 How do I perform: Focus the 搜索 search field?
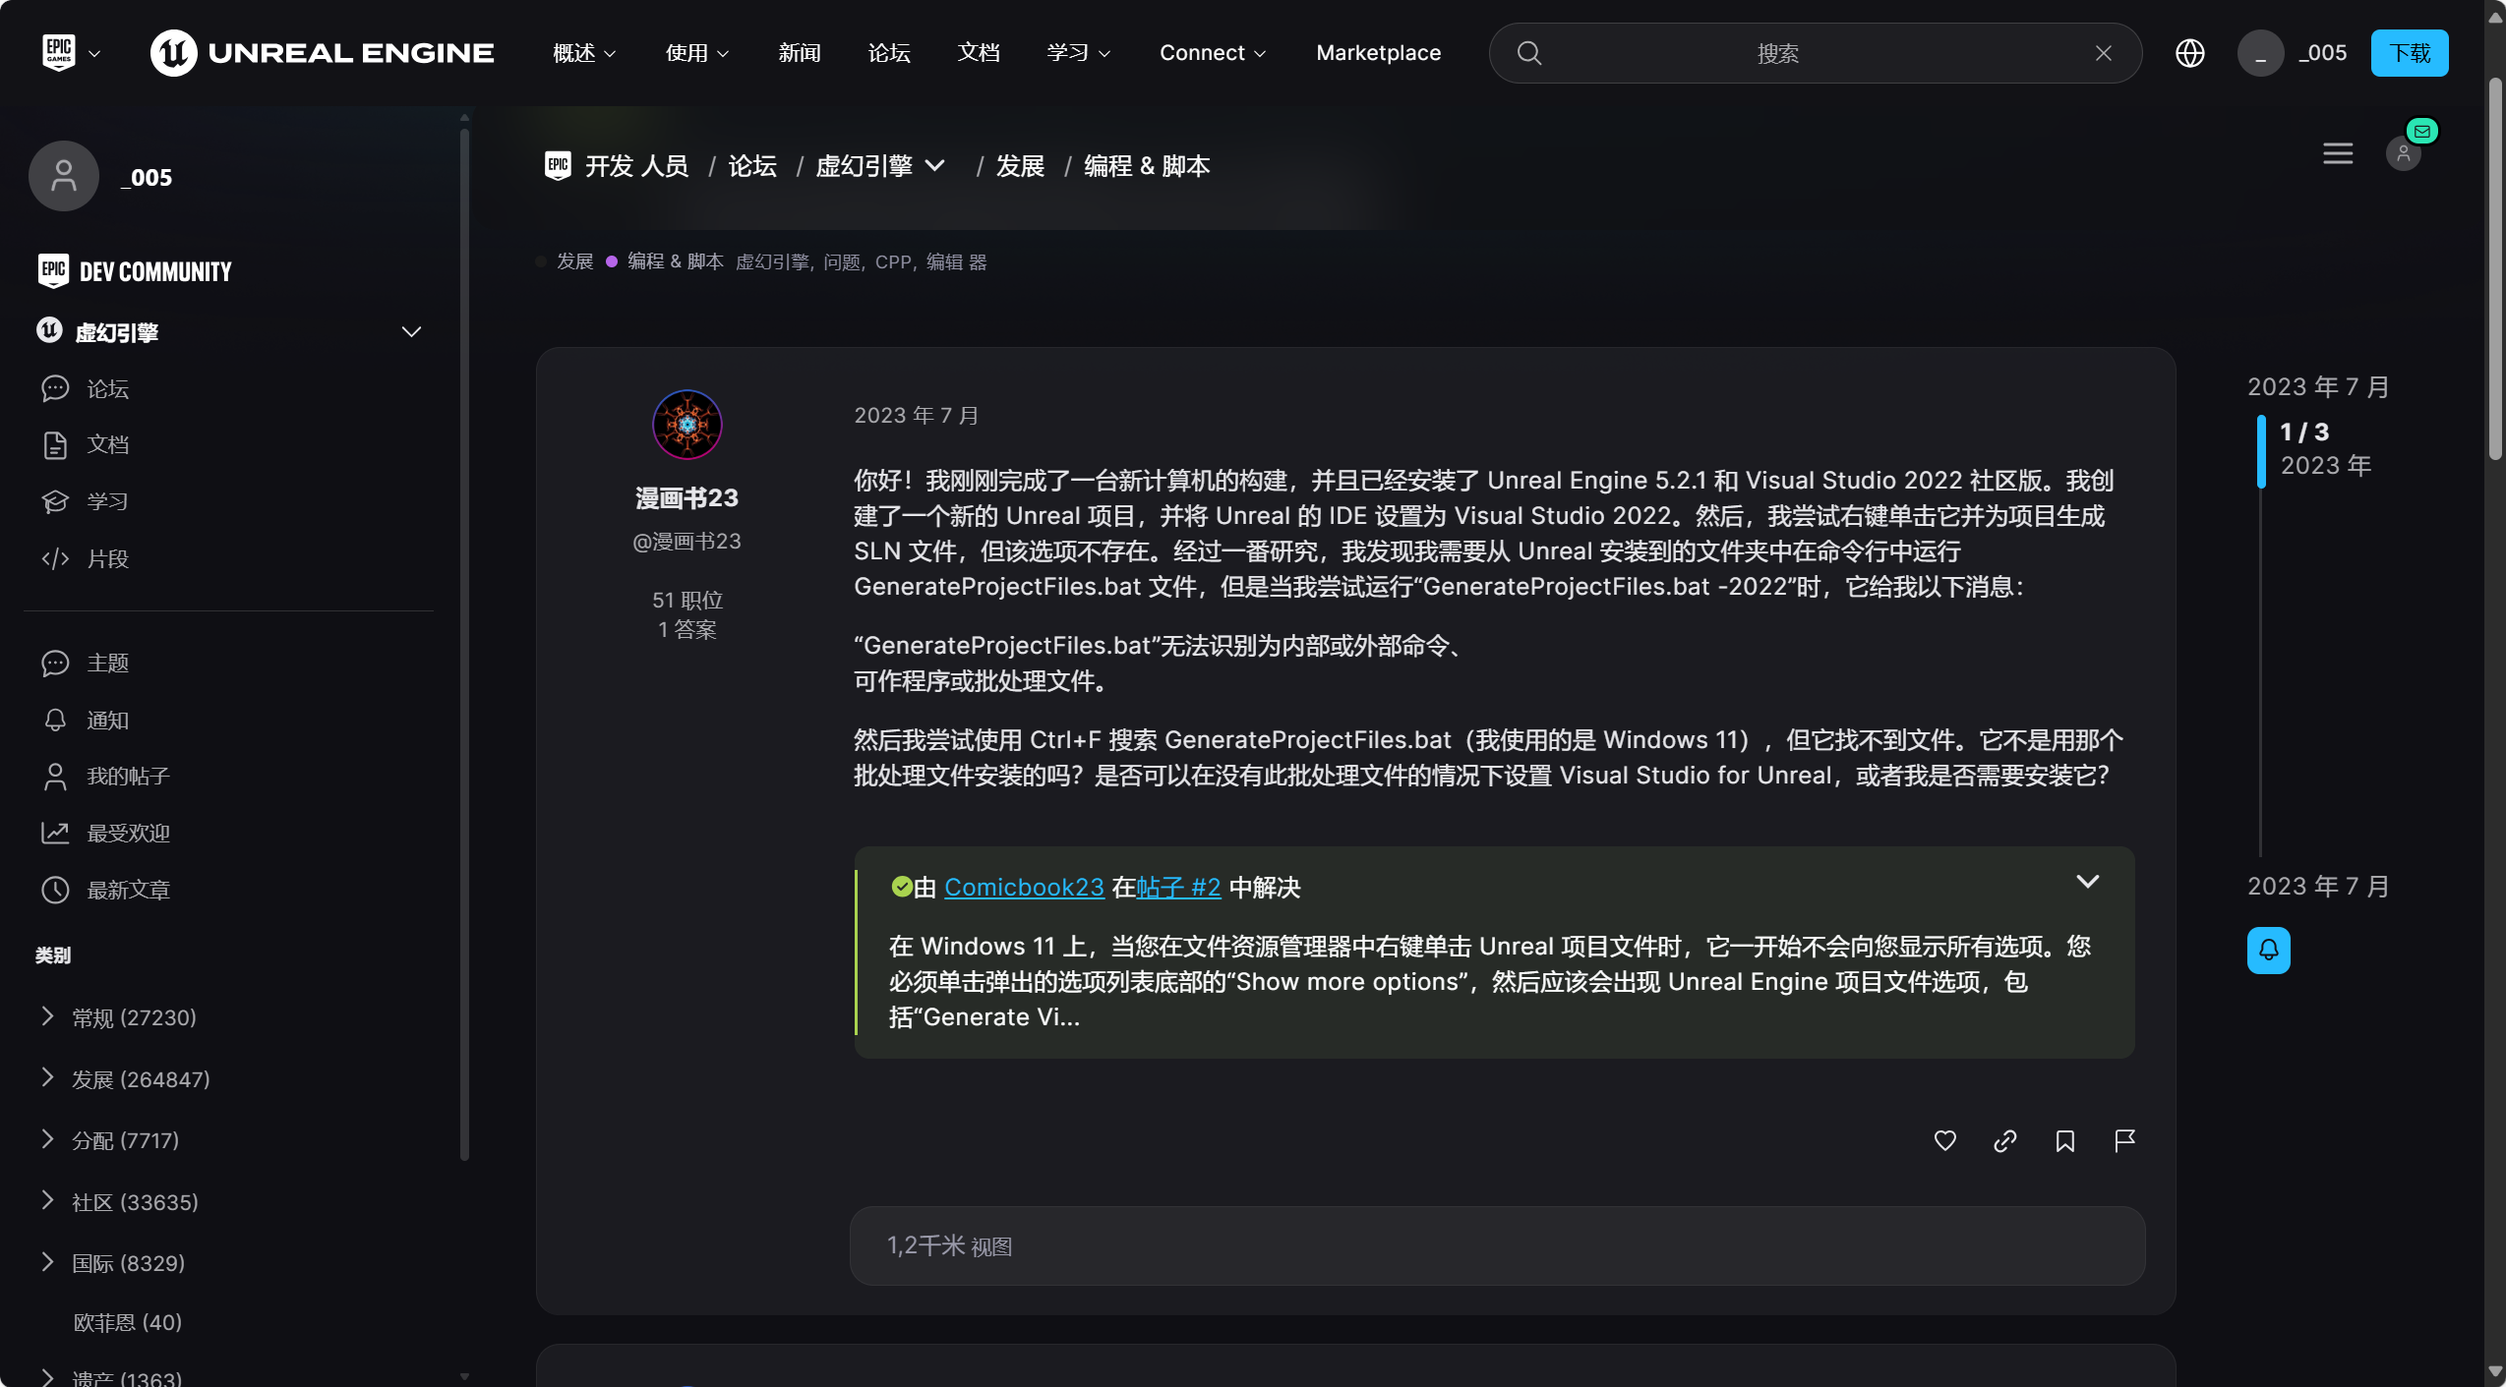[x=1776, y=53]
